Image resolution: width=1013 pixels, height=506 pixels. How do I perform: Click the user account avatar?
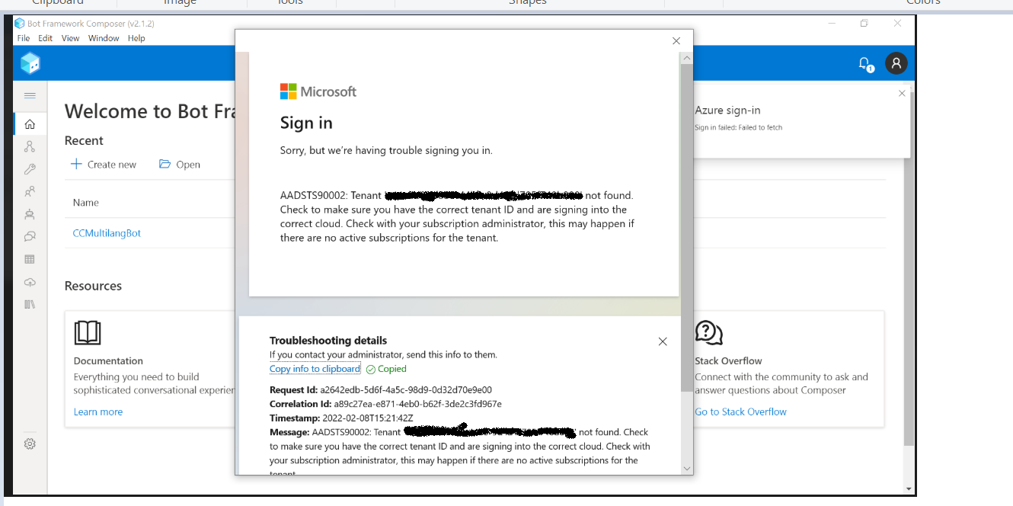click(896, 63)
